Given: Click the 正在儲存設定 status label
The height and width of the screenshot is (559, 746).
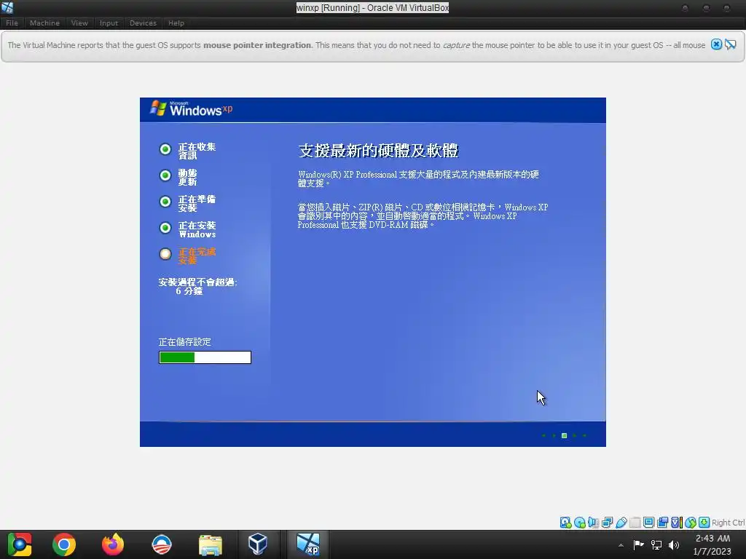Looking at the screenshot, I should tap(184, 342).
